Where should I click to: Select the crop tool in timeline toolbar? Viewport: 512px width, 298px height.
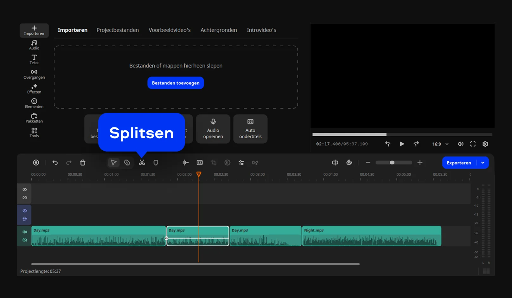[x=214, y=163]
